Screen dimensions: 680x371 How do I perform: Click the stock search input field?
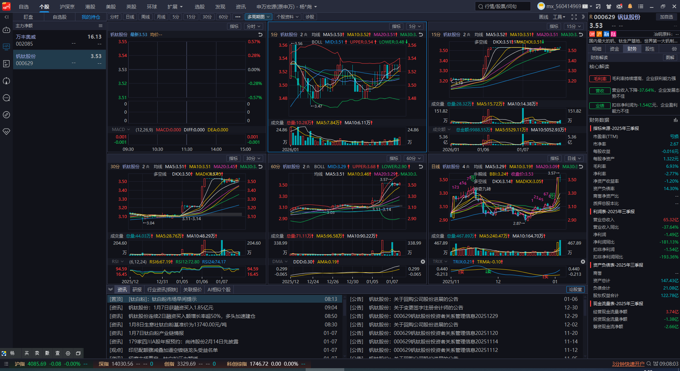click(503, 6)
